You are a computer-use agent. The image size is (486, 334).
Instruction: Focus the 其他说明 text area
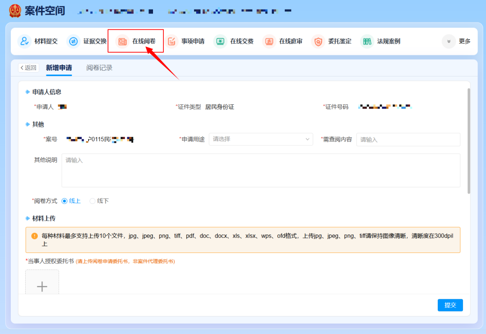click(x=261, y=170)
